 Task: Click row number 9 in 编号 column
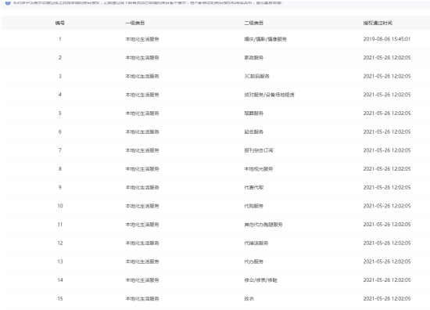pos(59,187)
